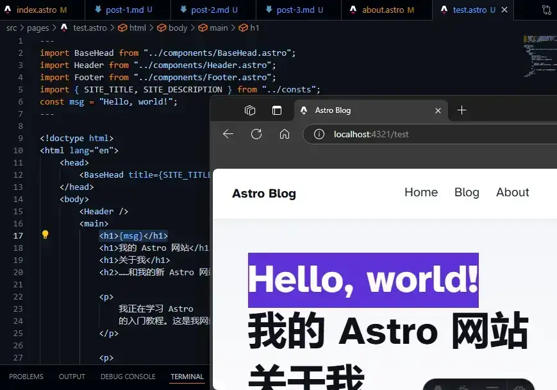
Task: Close the test.astro editor tab
Action: click(x=504, y=10)
